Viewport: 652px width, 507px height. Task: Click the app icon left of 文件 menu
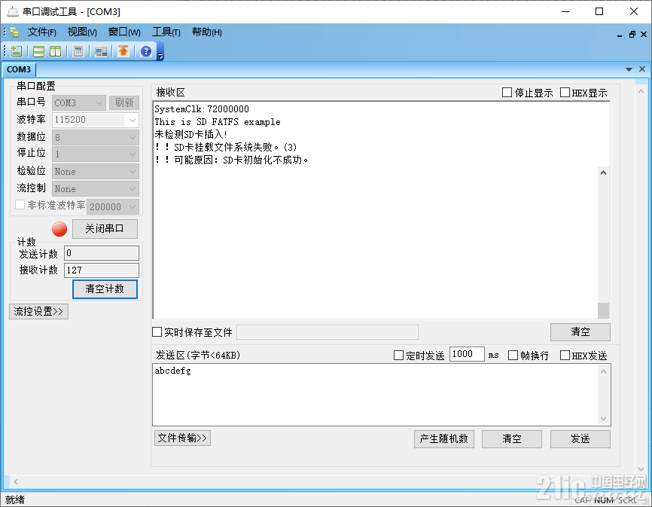click(14, 32)
